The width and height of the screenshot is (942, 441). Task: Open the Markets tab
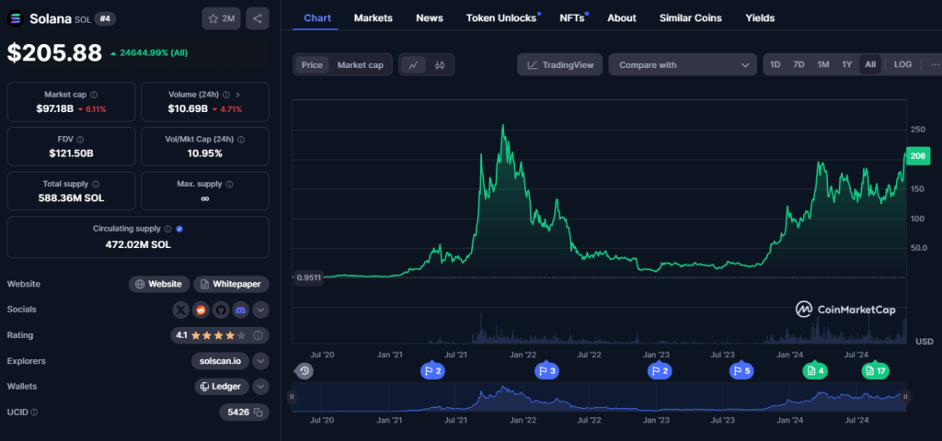point(373,18)
